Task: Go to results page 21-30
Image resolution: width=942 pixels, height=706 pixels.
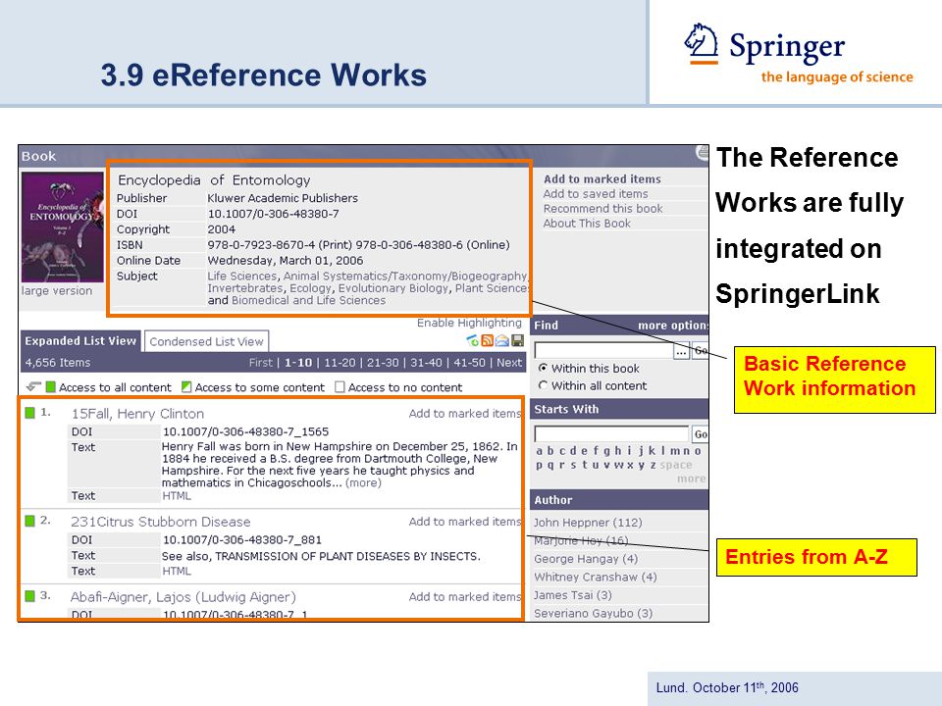Action: 383,363
